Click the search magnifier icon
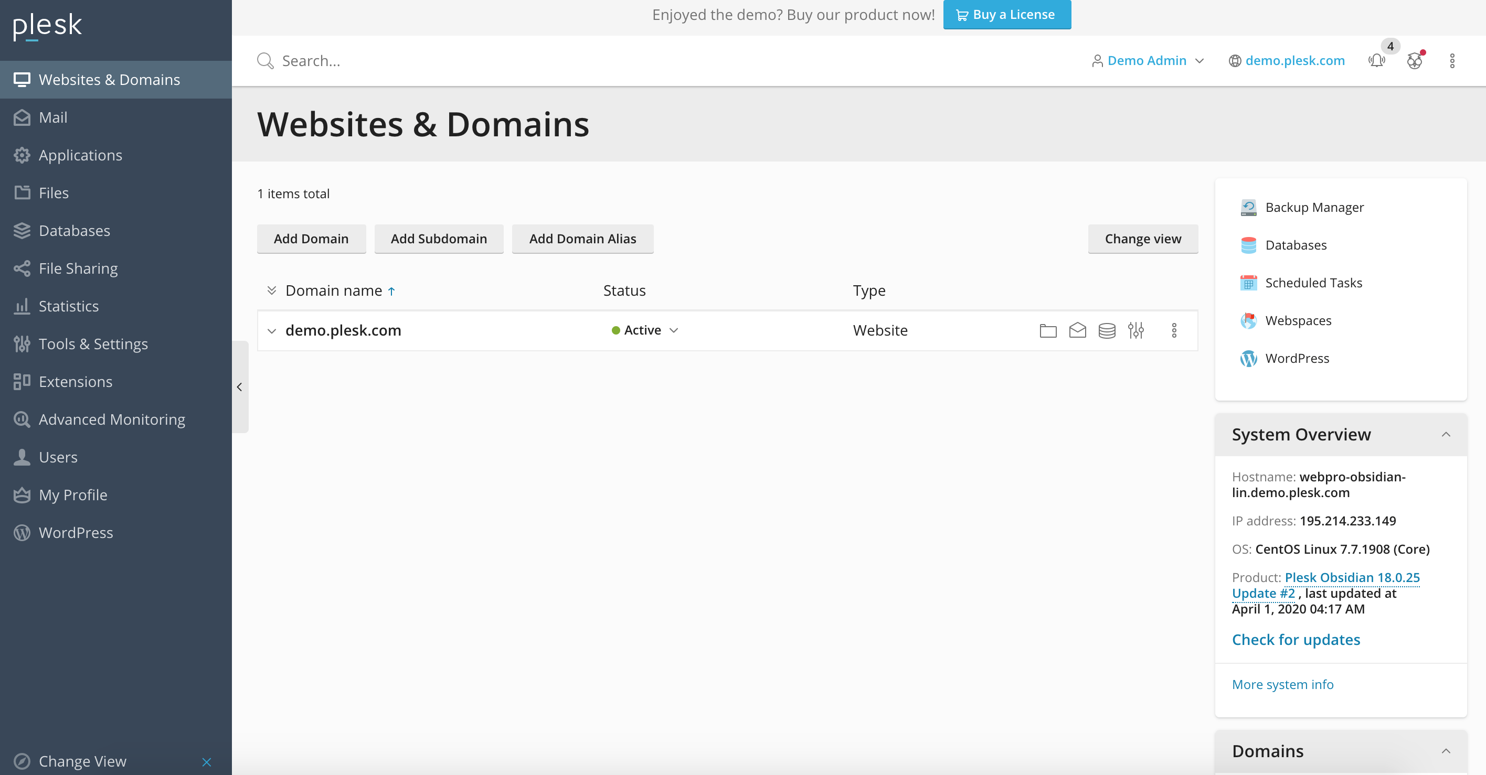 [x=265, y=60]
